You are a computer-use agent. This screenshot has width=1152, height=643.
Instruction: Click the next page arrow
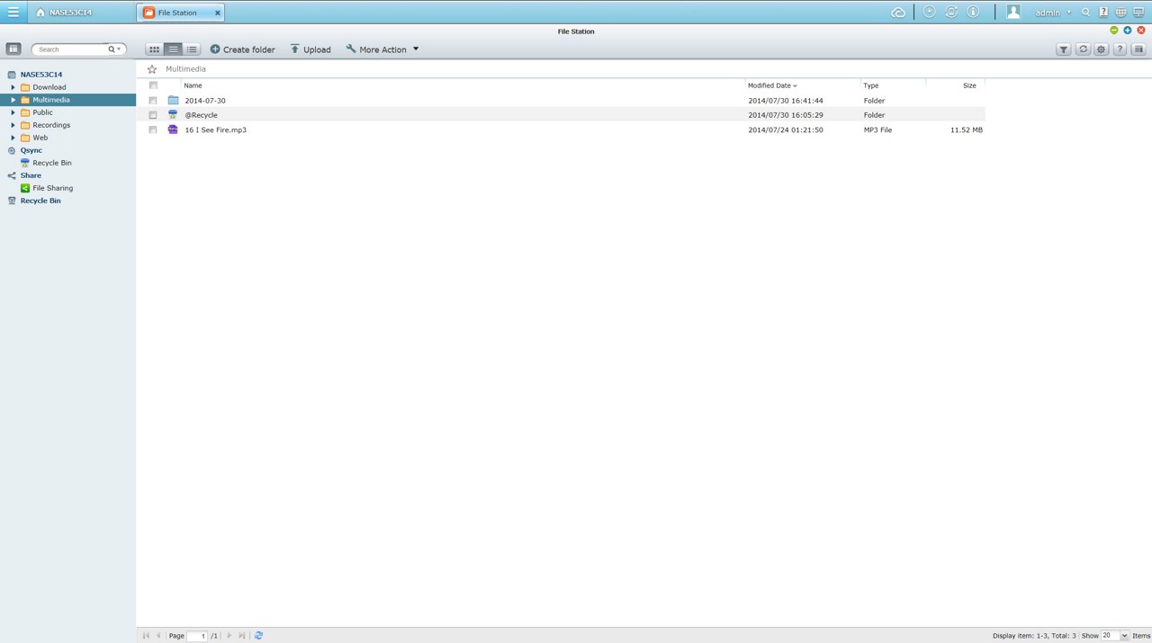click(229, 636)
